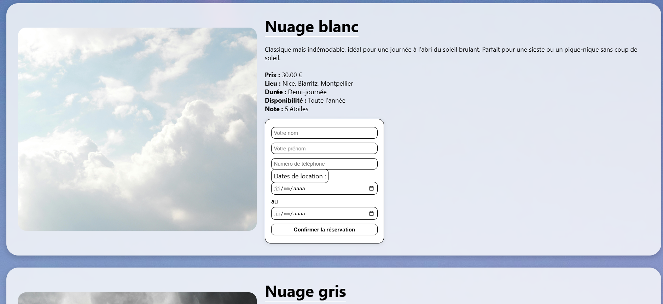Click the 'Votre nom' input field
The image size is (663, 304).
point(324,133)
